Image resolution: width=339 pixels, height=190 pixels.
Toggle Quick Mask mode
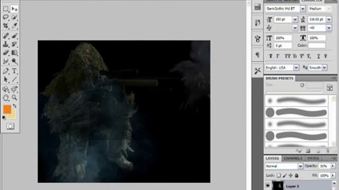[11, 126]
